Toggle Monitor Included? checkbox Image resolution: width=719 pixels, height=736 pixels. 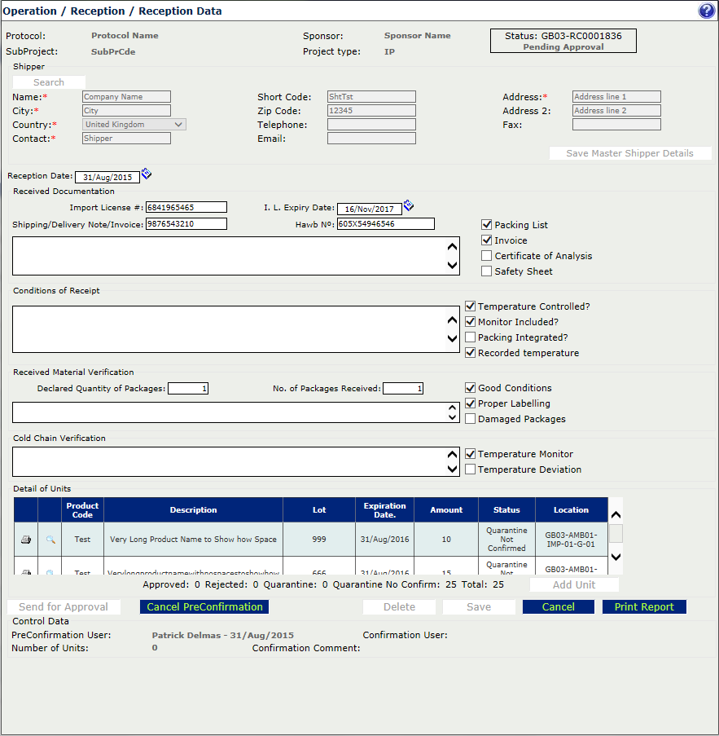(471, 322)
